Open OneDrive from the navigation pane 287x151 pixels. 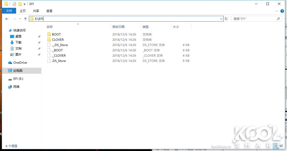coord(20,62)
